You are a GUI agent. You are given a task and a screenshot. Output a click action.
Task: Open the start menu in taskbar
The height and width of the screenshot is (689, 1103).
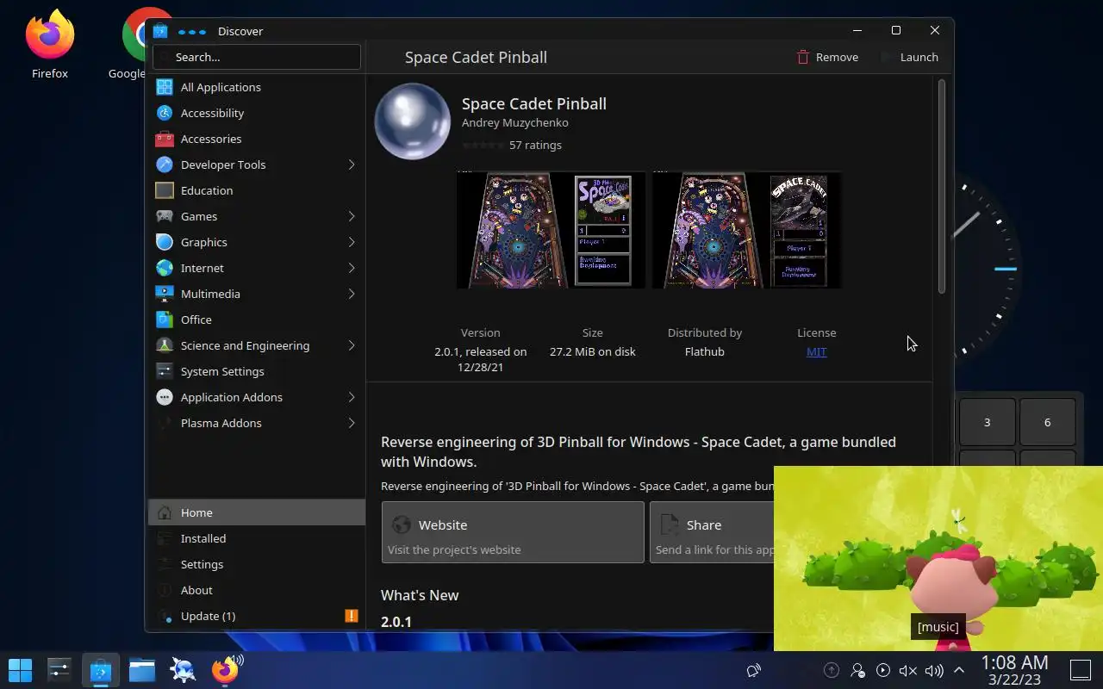coord(20,669)
